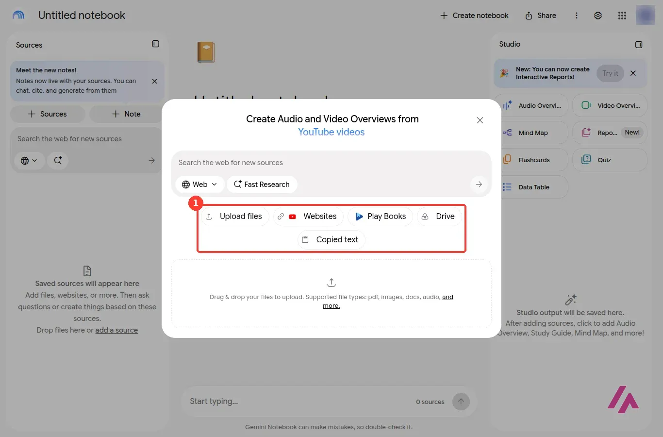Image resolution: width=663 pixels, height=437 pixels.
Task: Choose Play Books as source
Action: coord(381,217)
